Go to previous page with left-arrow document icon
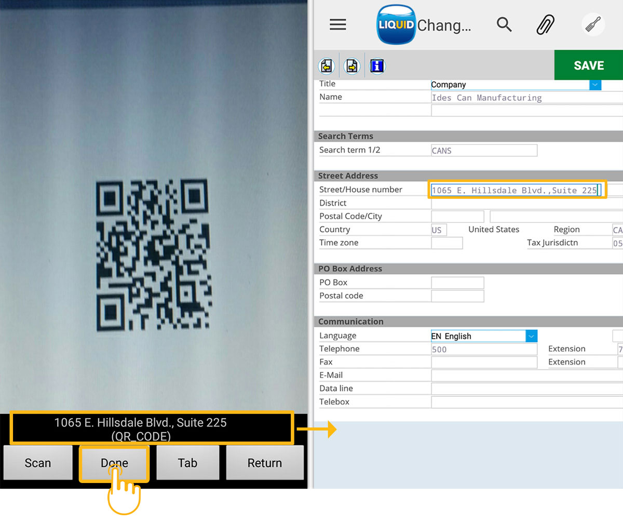The image size is (623, 522). 327,66
